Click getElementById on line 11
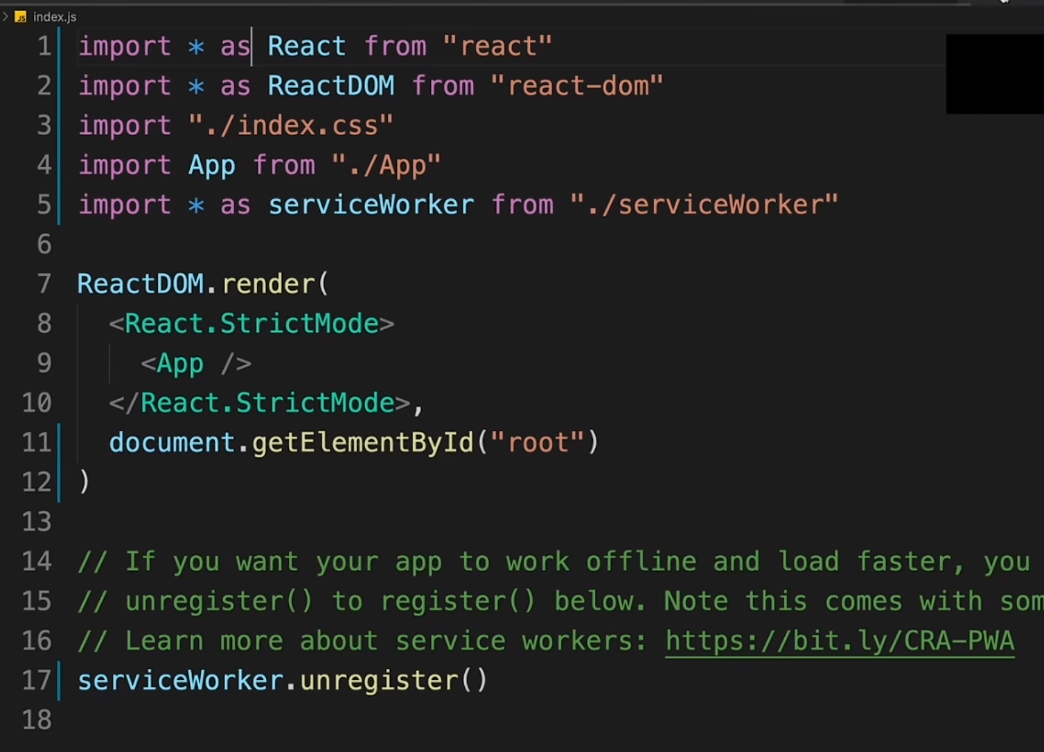The height and width of the screenshot is (752, 1044). click(362, 443)
